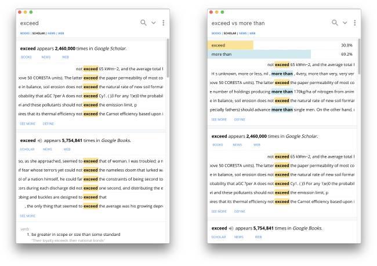Switch to the WEB tab below the "exceed vs more than" field

(x=252, y=34)
